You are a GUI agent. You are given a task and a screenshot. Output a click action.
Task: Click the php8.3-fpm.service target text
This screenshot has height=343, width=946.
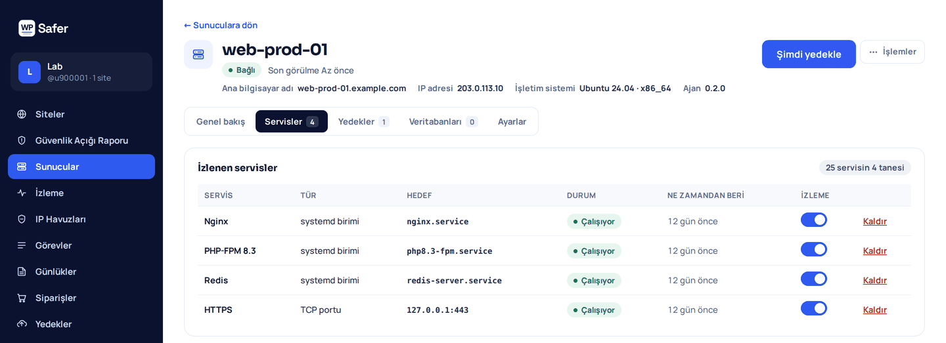click(450, 251)
